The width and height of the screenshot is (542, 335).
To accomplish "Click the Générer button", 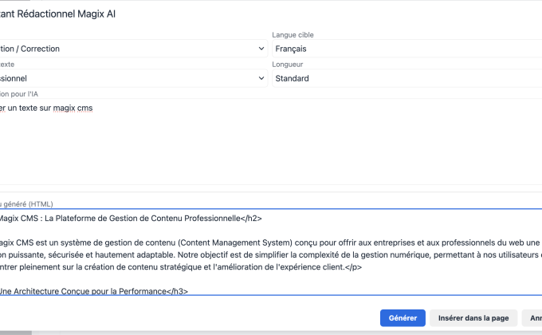I will pyautogui.click(x=403, y=317).
